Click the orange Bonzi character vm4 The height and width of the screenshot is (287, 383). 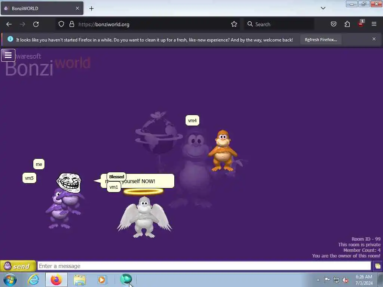223,151
